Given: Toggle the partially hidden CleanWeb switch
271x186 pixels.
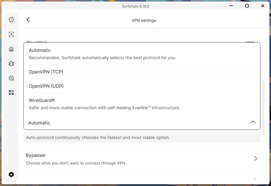Looking at the screenshot, I should click(x=250, y=42).
